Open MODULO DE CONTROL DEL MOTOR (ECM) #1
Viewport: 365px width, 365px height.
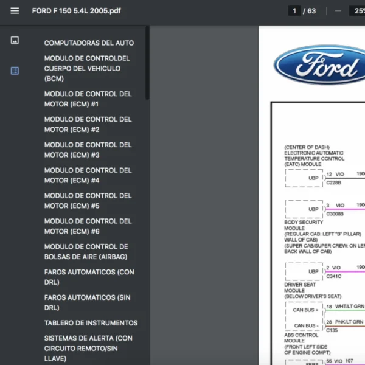[88, 99]
